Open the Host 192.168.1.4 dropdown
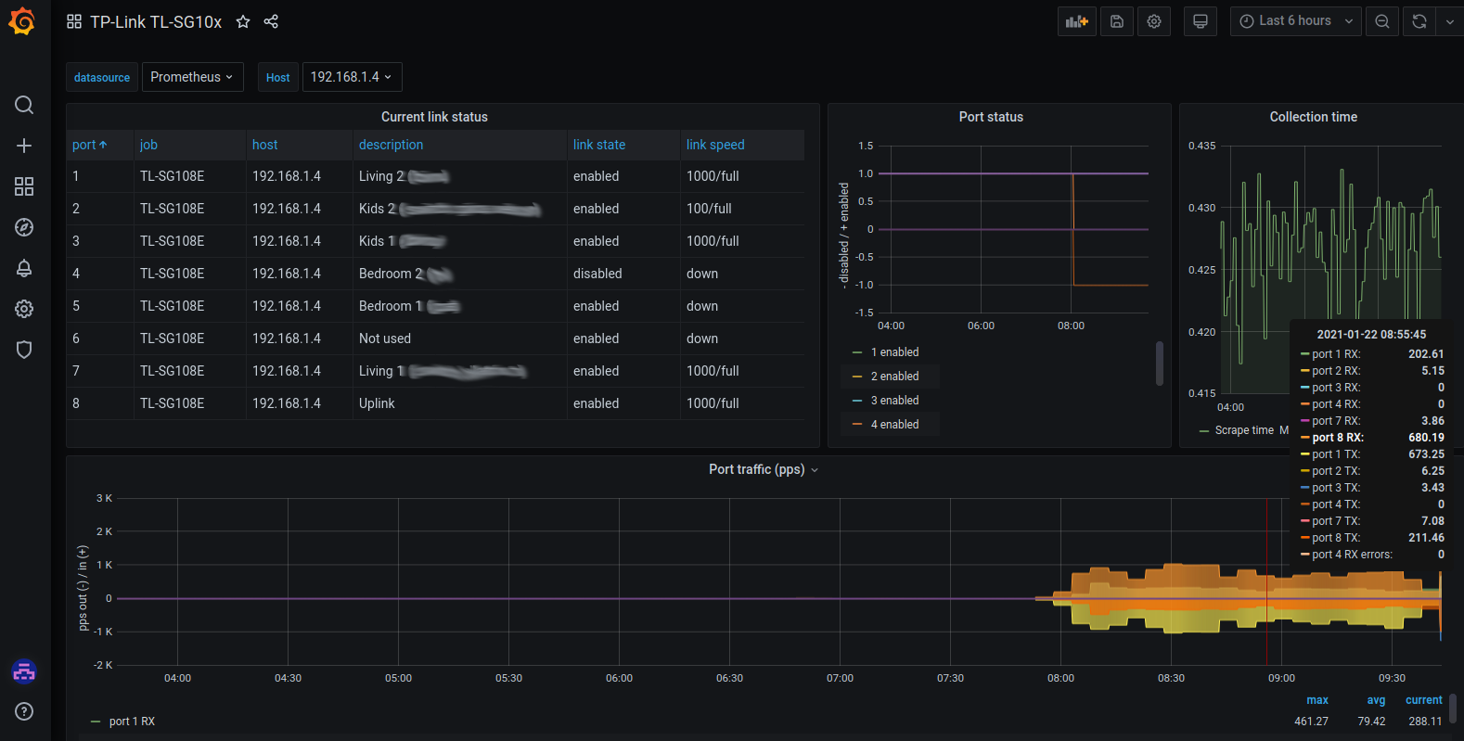This screenshot has width=1464, height=741. point(352,77)
